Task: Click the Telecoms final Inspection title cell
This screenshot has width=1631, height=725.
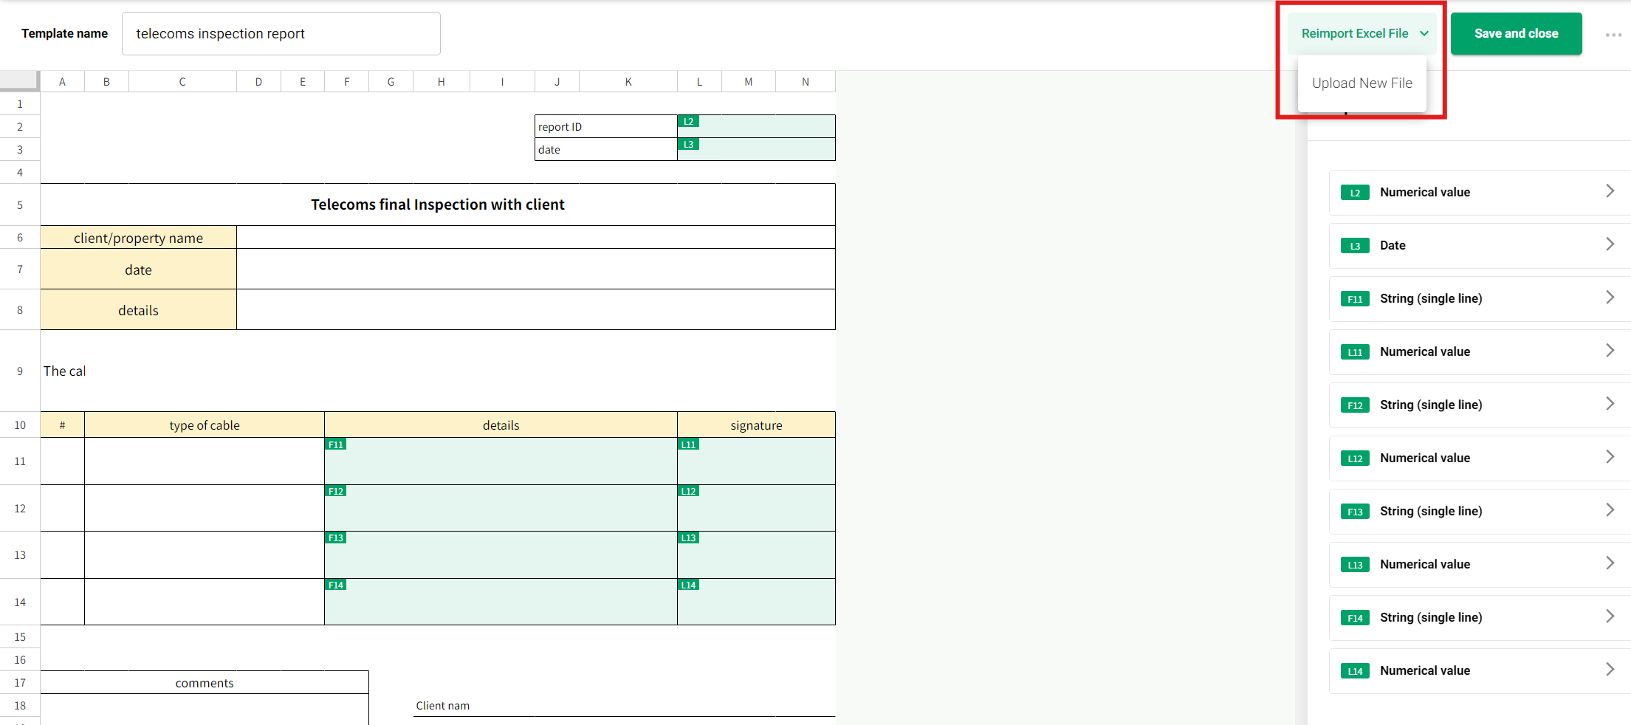Action: point(437,205)
